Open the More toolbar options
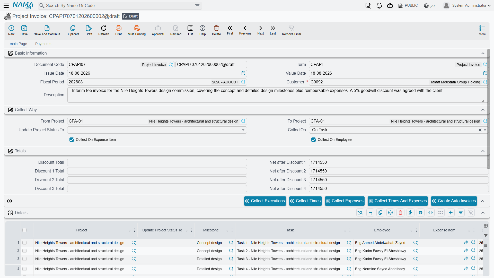 click(x=482, y=30)
